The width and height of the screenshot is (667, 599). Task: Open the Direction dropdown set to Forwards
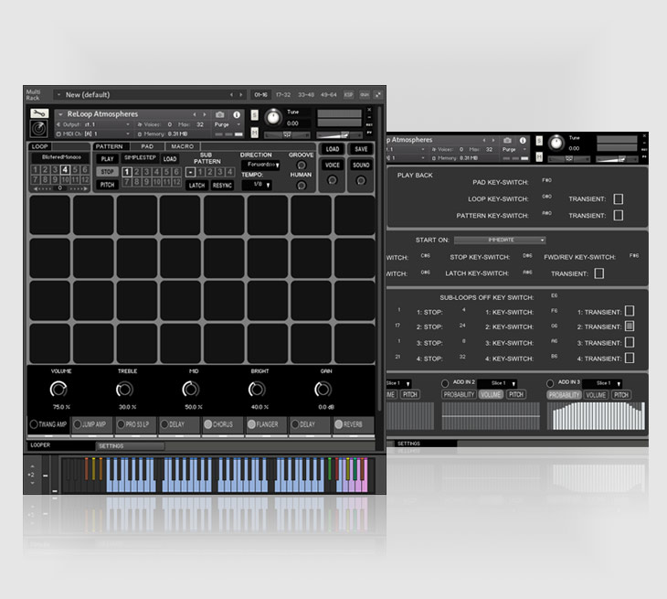[x=260, y=166]
